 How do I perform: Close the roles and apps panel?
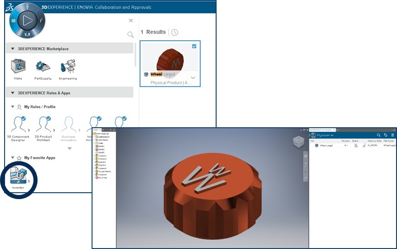click(x=131, y=20)
